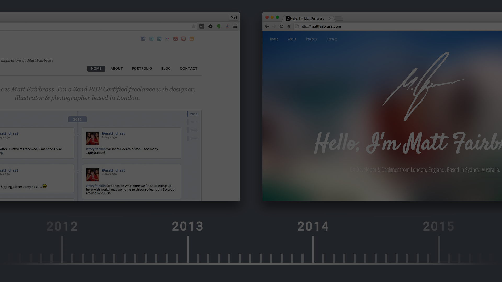Click avatar photo on the 5 days ago tweet
Screen dimensions: 502x282
[x=93, y=175]
